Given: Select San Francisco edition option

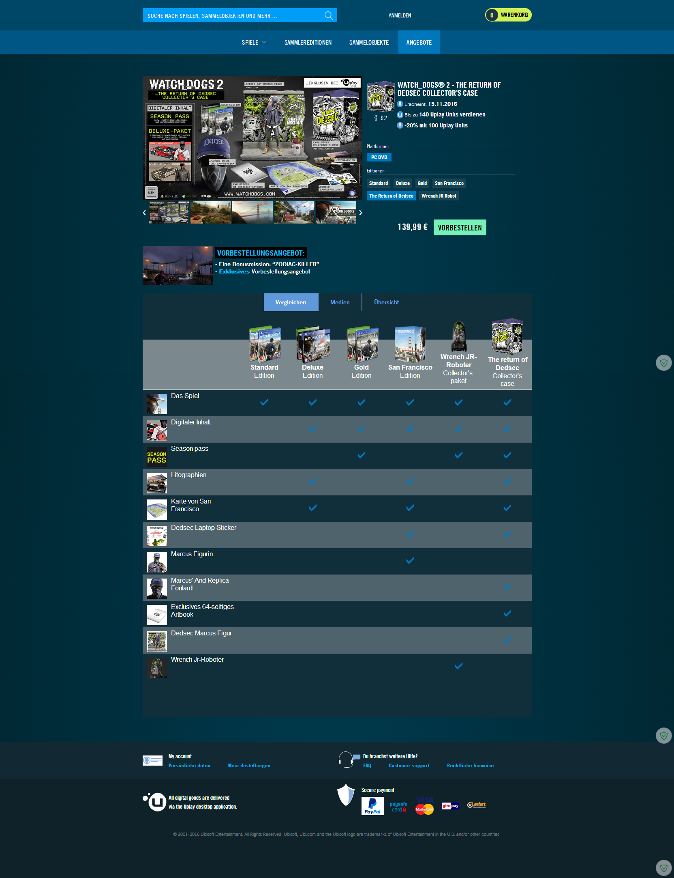Looking at the screenshot, I should coord(449,183).
